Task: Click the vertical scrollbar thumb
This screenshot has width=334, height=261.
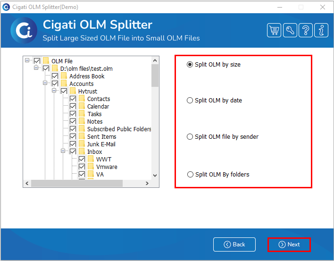Action: point(155,76)
